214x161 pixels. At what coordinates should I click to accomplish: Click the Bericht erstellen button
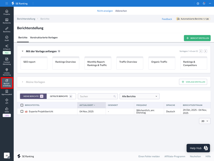[197, 38]
